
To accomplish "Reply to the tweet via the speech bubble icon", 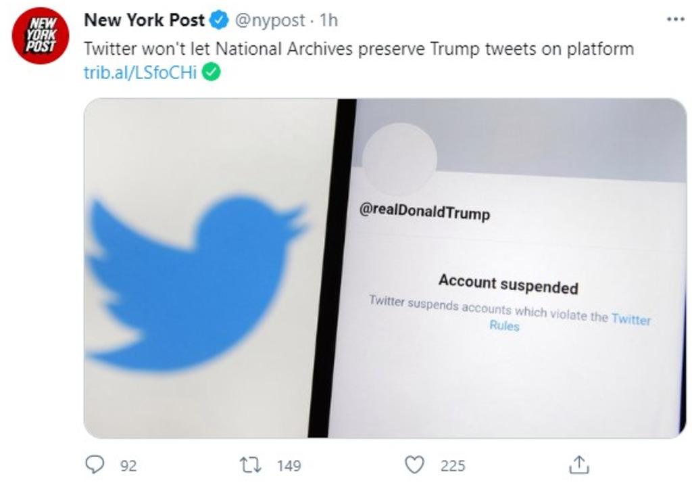I will tap(94, 465).
